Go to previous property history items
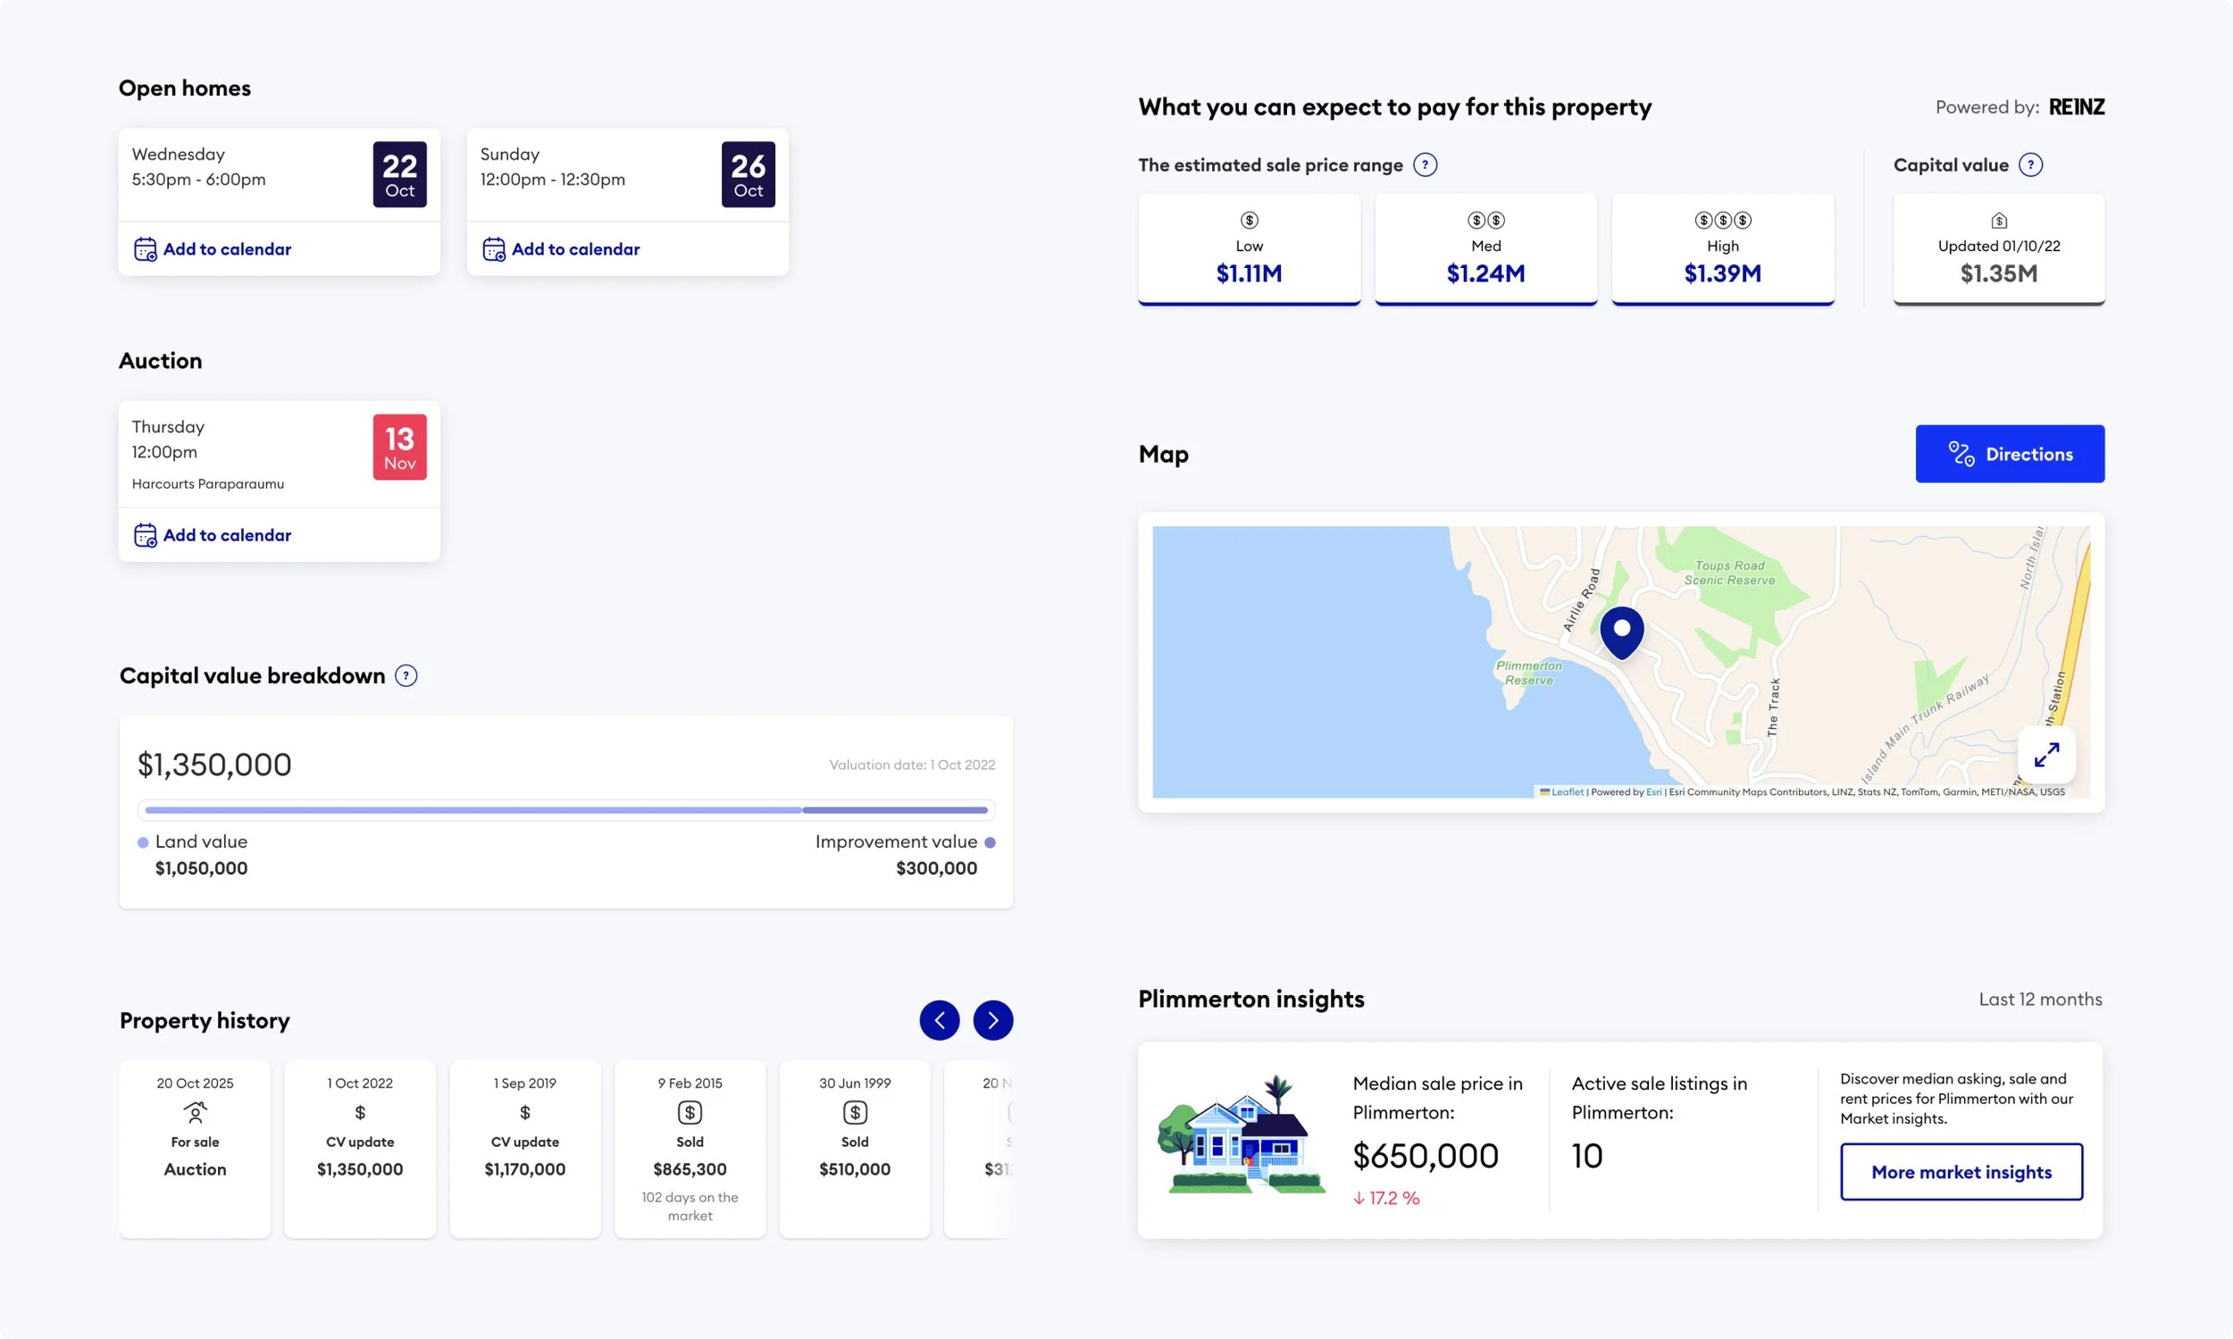2233x1339 pixels. pyautogui.click(x=940, y=1020)
